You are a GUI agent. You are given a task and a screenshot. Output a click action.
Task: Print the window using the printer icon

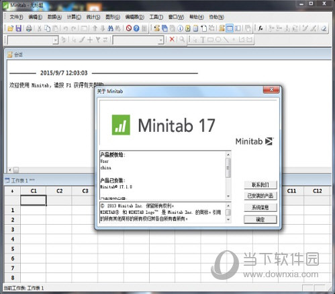[x=29, y=28]
